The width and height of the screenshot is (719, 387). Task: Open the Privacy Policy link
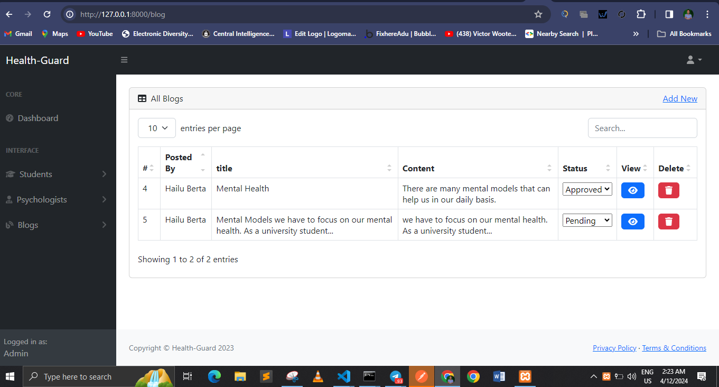pos(614,348)
